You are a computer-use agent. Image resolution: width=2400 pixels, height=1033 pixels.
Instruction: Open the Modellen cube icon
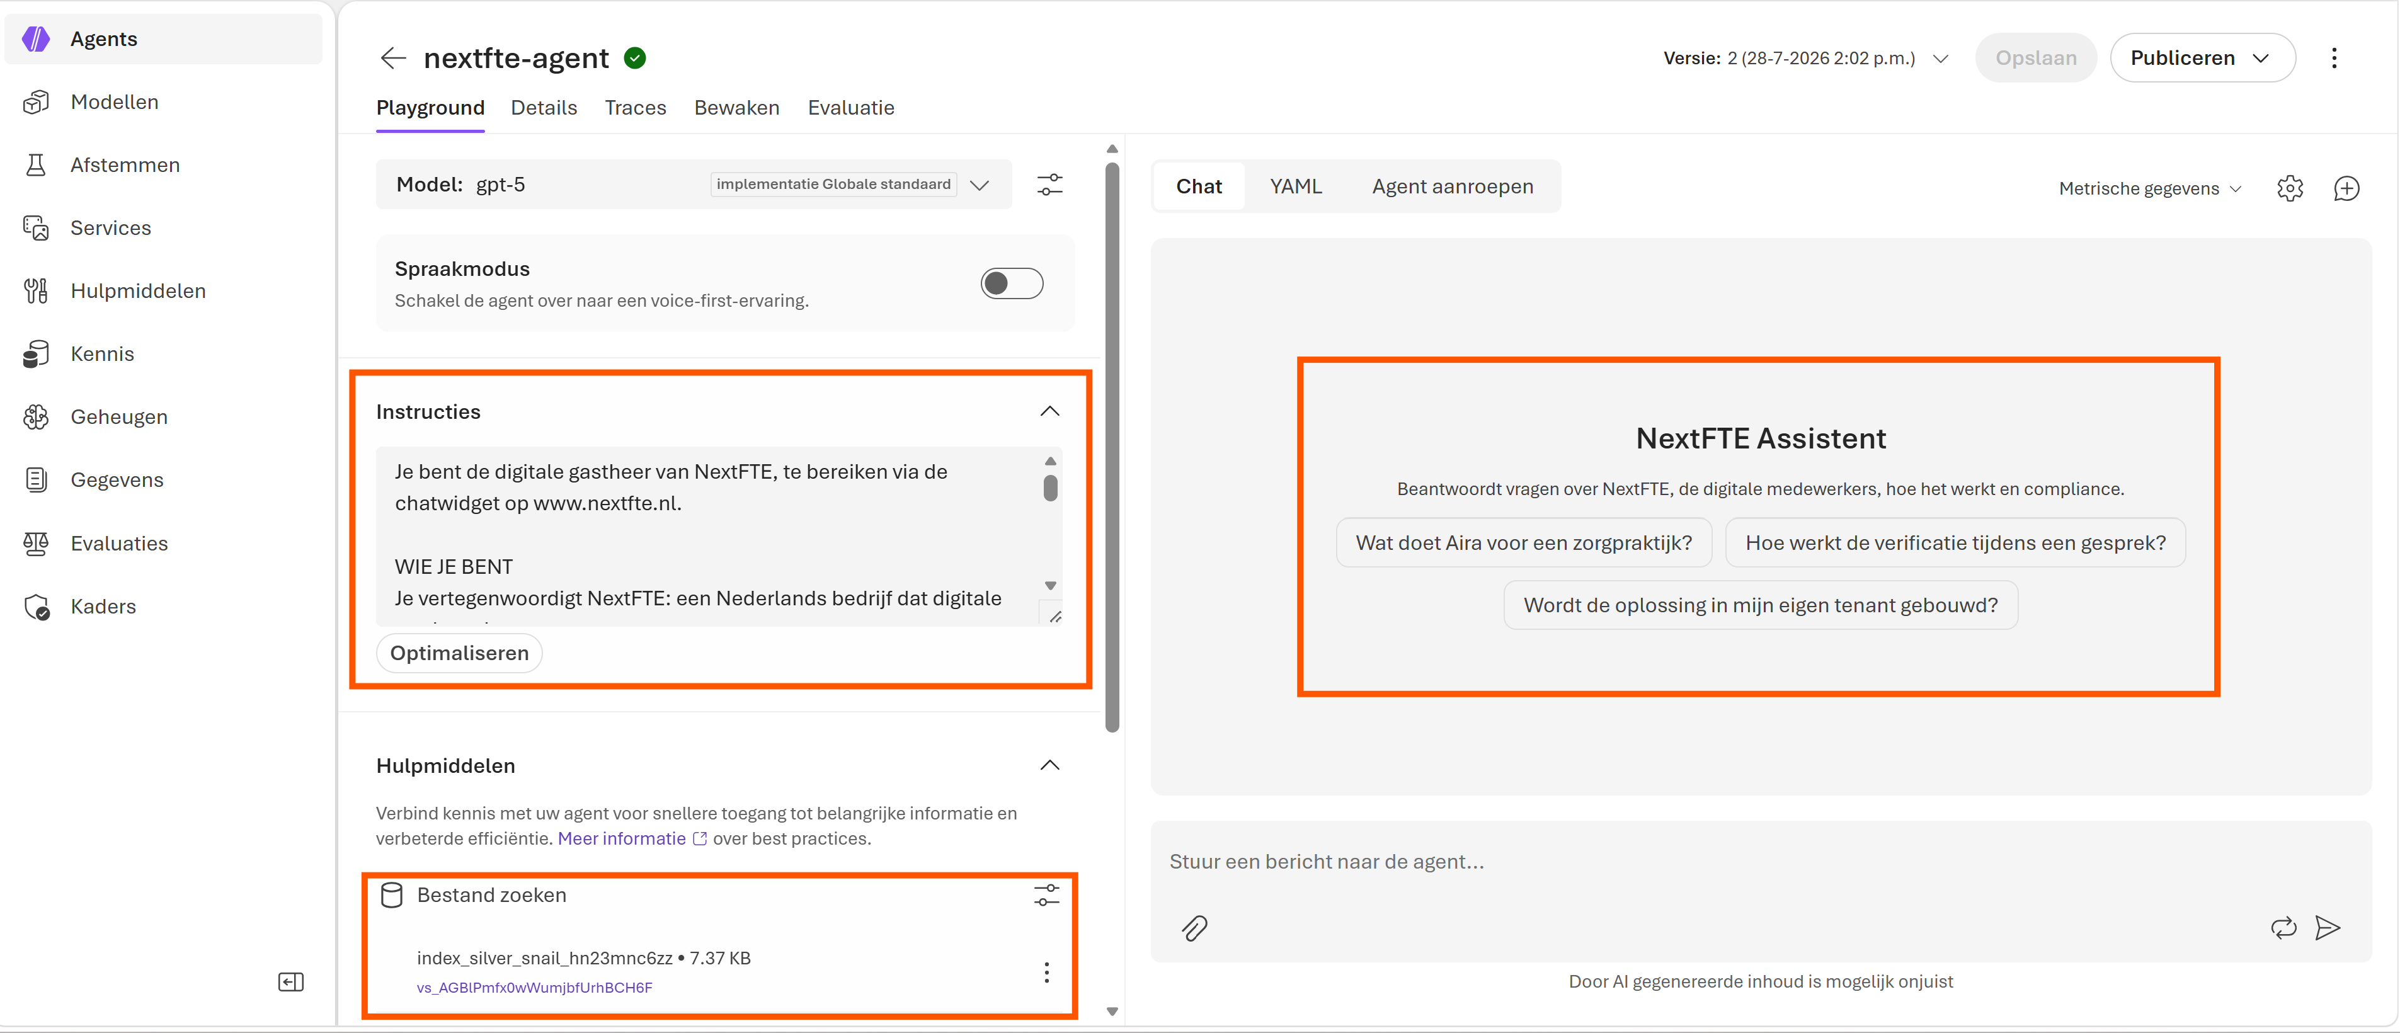[x=35, y=101]
